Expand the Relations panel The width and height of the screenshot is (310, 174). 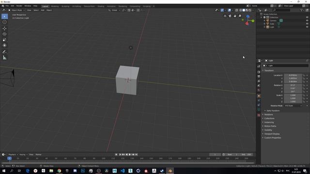pos(268,115)
